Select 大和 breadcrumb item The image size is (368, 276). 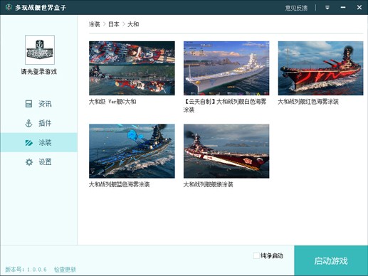[133, 24]
